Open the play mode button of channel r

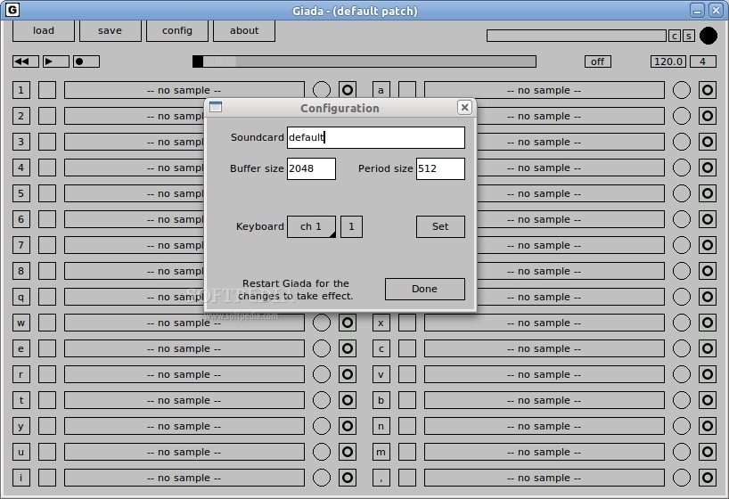348,374
